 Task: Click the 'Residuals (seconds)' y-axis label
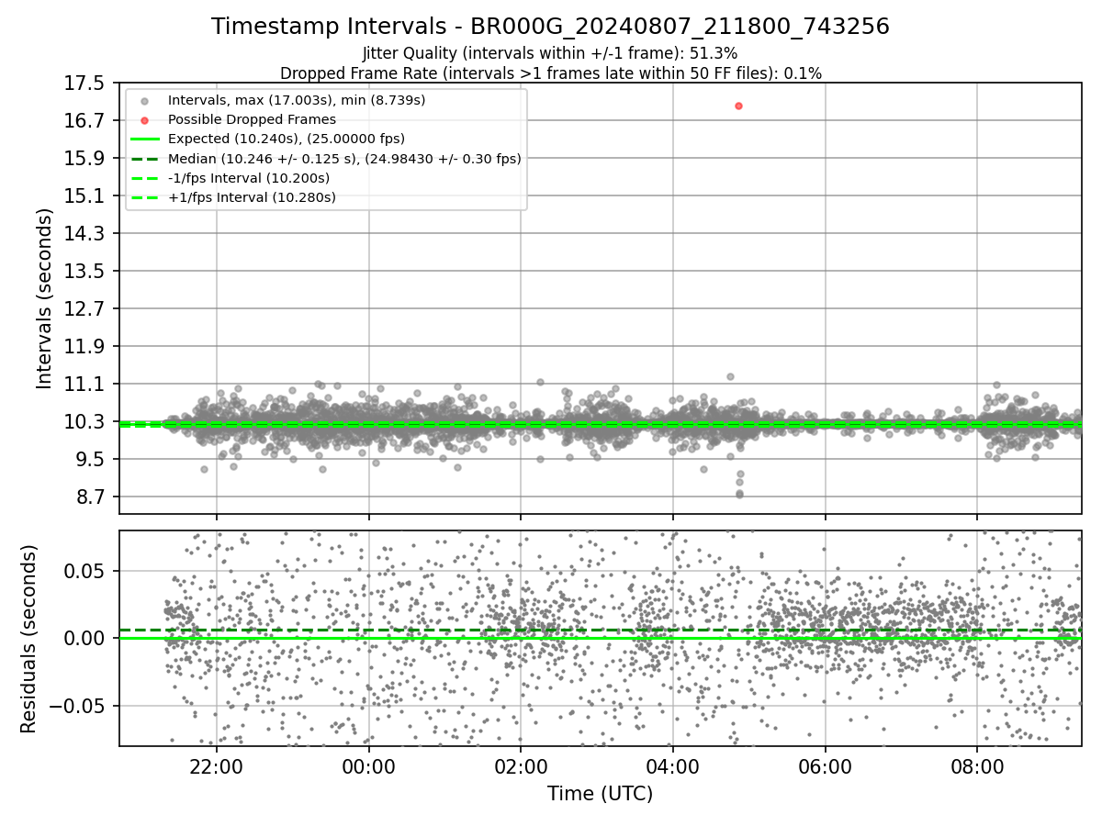pyautogui.click(x=28, y=638)
